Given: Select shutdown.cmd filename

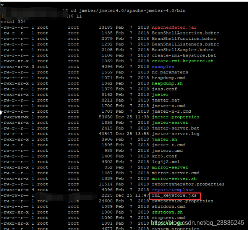Looking at the screenshot, I should [169, 207].
